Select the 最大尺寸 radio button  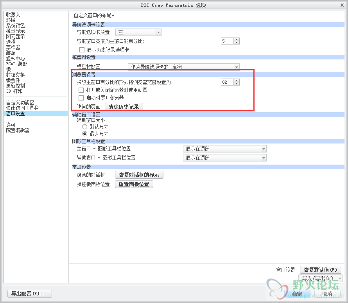(84, 134)
